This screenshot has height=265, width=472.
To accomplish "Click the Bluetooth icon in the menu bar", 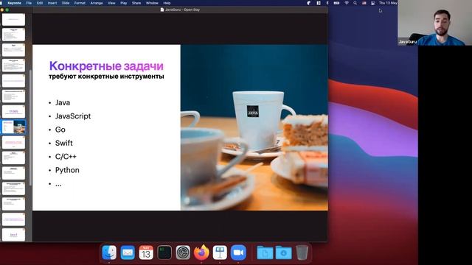I will pos(327,3).
